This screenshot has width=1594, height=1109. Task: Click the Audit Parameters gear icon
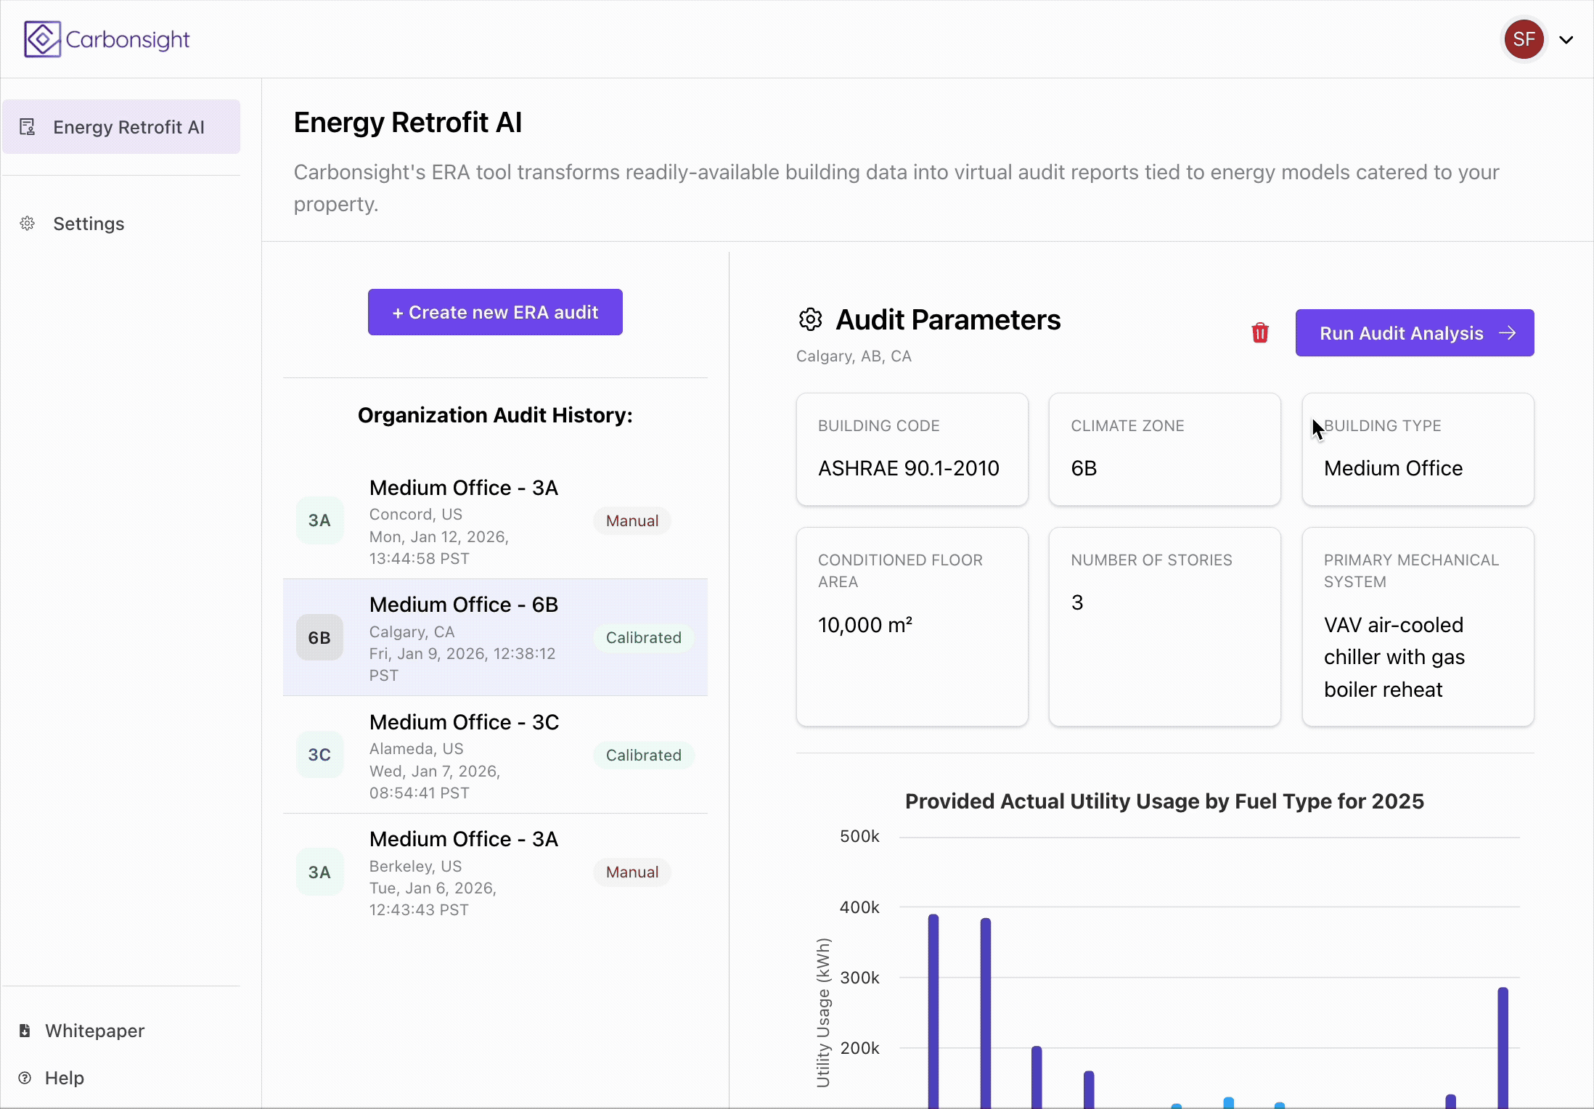(x=810, y=319)
